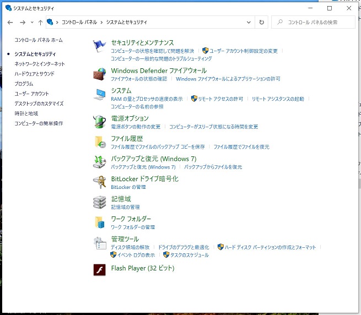Open リモート アシスタンスの起動 link
Viewport: 361px width, 315px height.
[278, 99]
